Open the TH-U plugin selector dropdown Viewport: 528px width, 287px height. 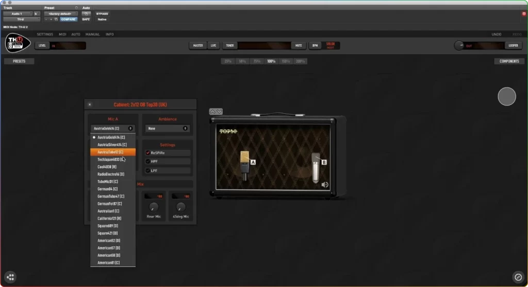point(22,20)
